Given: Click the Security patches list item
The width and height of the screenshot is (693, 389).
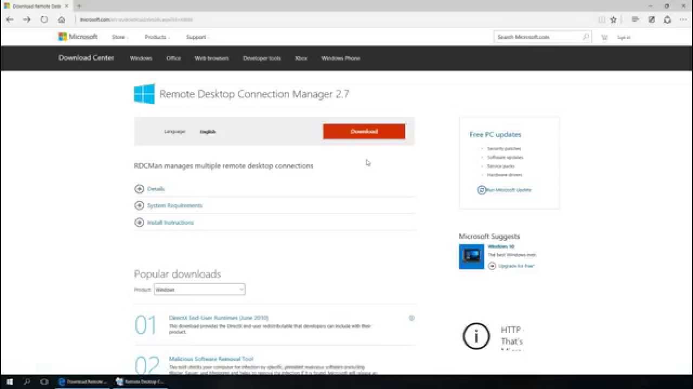Looking at the screenshot, I should [x=504, y=149].
